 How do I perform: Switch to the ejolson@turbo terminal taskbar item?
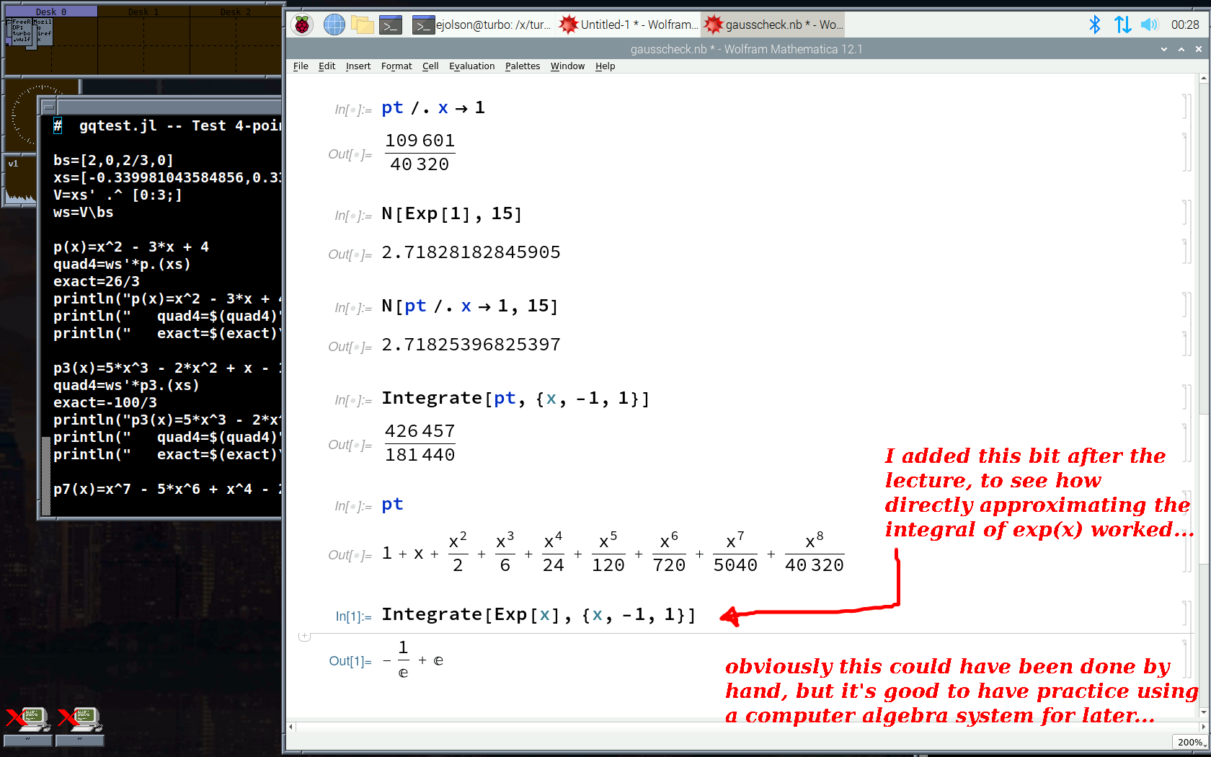coord(483,25)
